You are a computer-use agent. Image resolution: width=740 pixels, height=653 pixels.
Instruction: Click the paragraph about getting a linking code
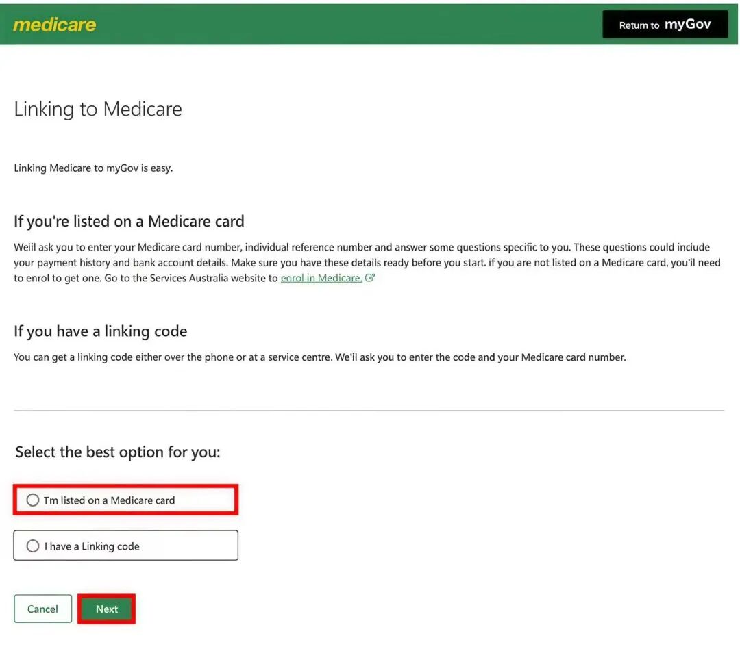[319, 357]
